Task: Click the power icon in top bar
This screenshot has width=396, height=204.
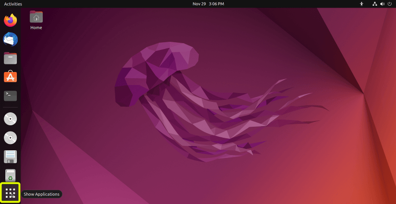Action: (x=389, y=4)
